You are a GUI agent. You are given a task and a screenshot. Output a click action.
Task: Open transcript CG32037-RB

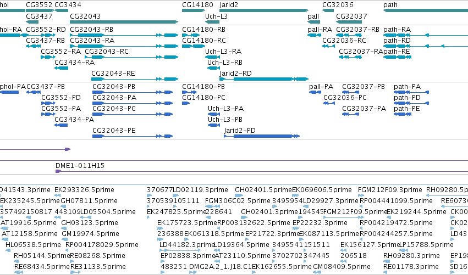click(x=357, y=30)
